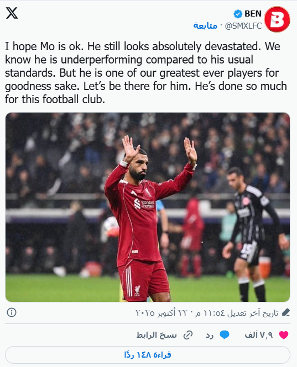Select نسخ الرابط copy link text
Screen dimensions: 297x367
pos(157,335)
